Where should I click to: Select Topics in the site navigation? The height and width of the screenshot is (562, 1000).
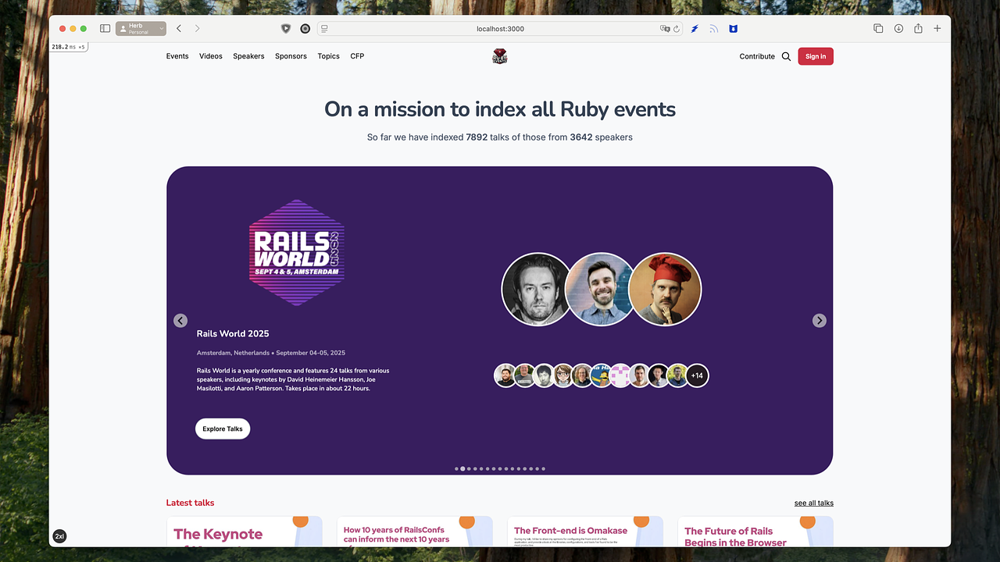[x=328, y=56]
